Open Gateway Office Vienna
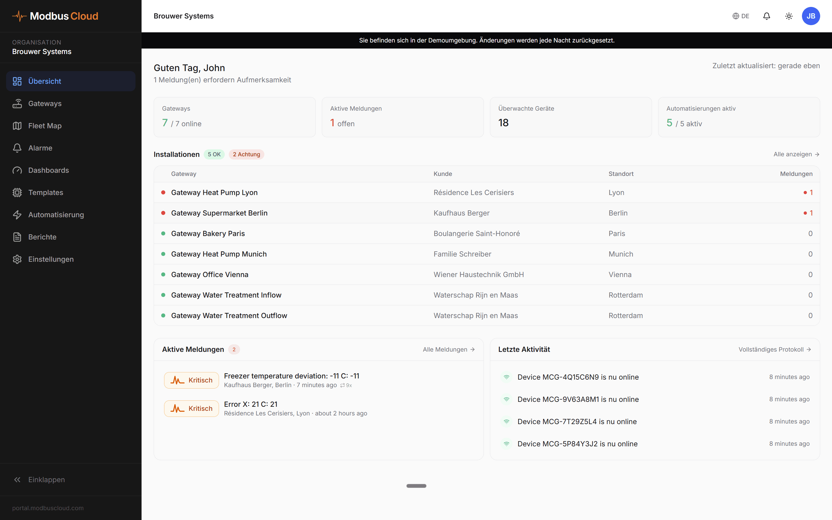This screenshot has height=520, width=832. pyautogui.click(x=486, y=274)
